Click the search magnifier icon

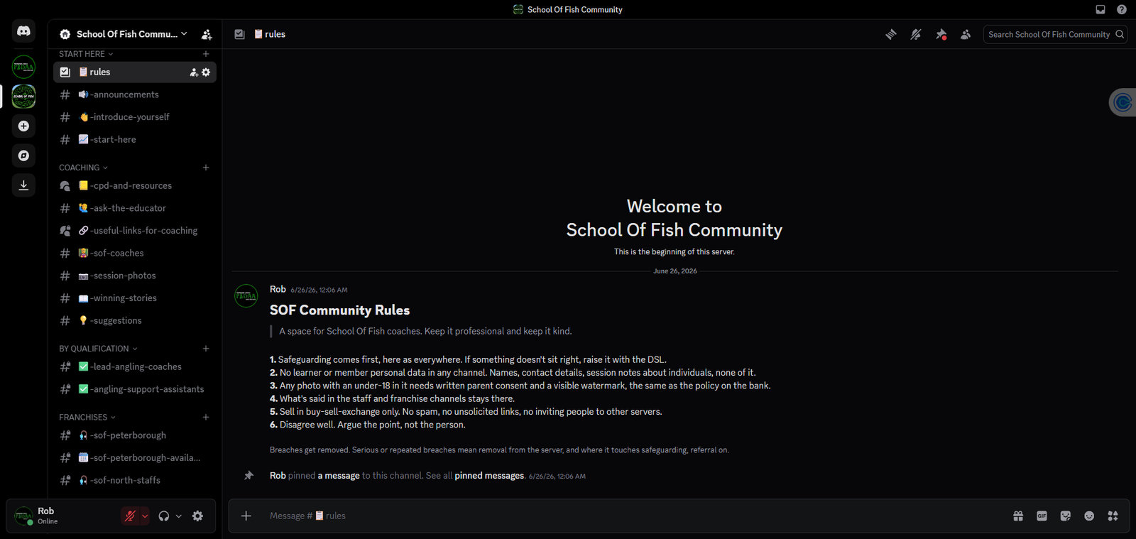point(1120,34)
